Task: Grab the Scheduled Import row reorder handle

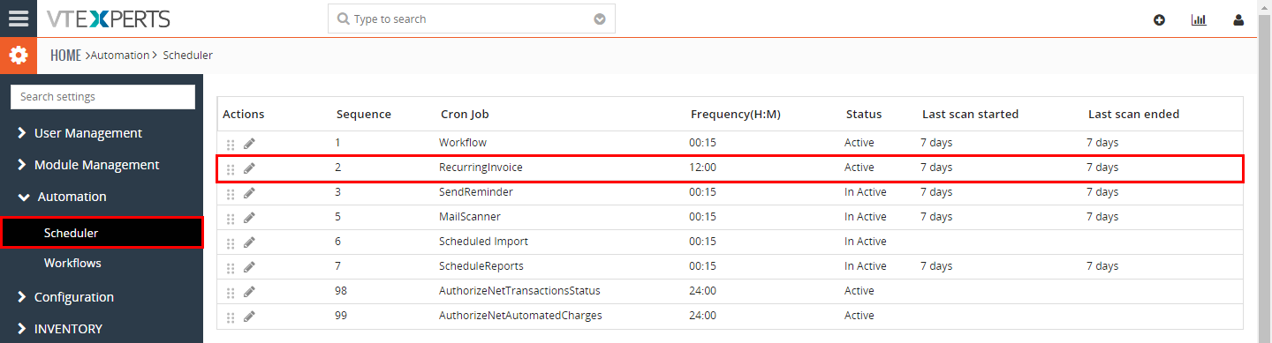Action: pos(231,243)
